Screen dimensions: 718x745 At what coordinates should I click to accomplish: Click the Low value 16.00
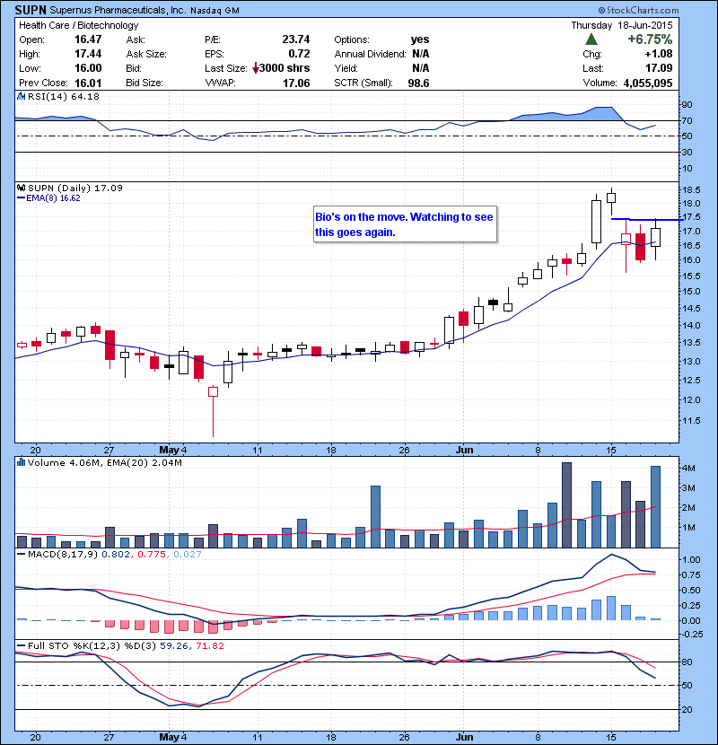point(88,68)
